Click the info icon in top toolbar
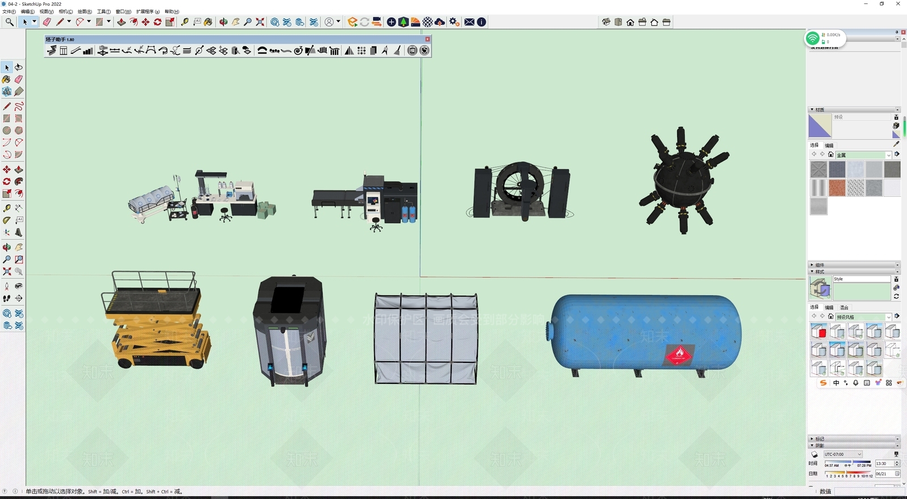Image resolution: width=907 pixels, height=499 pixels. point(481,22)
